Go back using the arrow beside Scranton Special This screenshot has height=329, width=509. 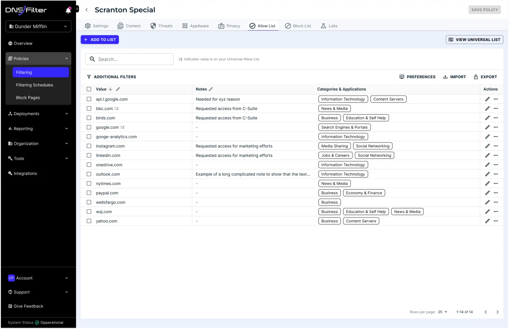87,10
